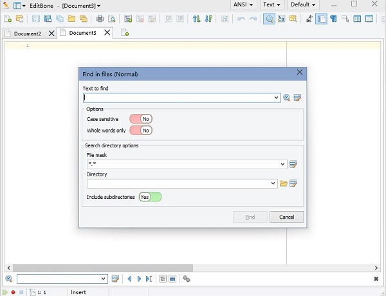
Task: Open search bar options gear icon
Action: pos(187,279)
